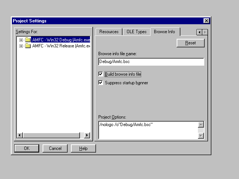239x179 pixels.
Task: Confirm settings with OK button
Action: 27,148
